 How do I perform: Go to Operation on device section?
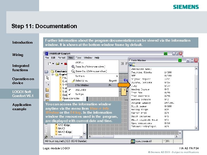click(23, 81)
